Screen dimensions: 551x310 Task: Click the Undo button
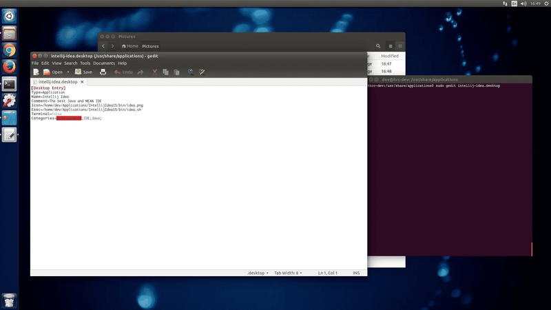(123, 72)
